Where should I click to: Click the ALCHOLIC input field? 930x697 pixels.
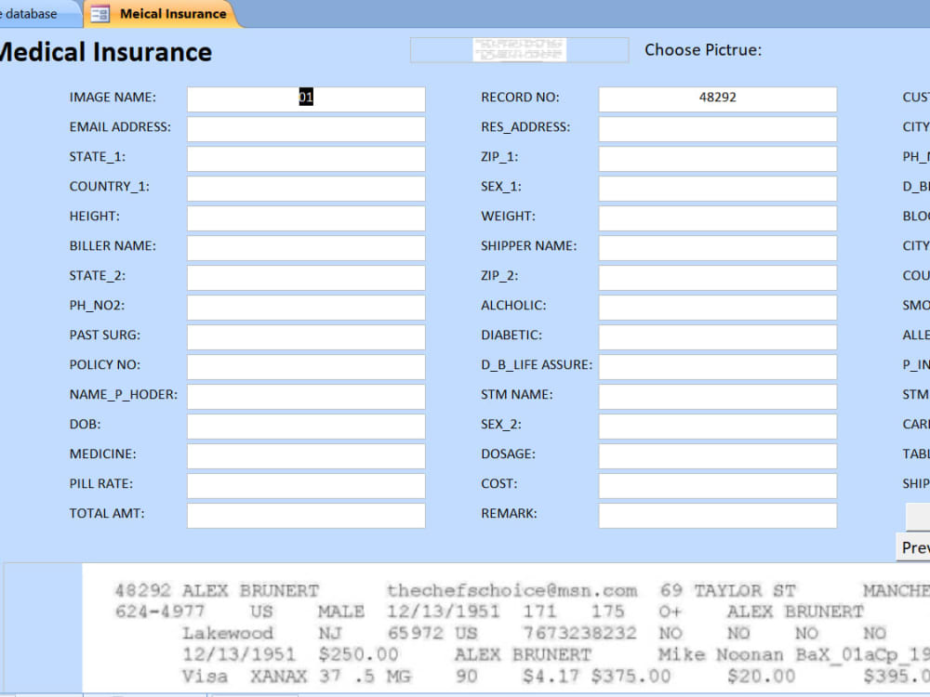[718, 308]
